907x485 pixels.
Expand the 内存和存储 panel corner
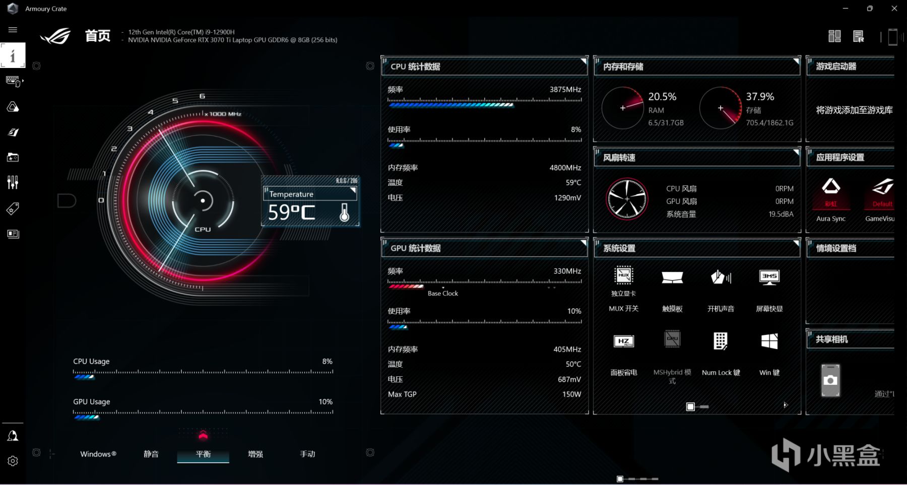pyautogui.click(x=796, y=61)
